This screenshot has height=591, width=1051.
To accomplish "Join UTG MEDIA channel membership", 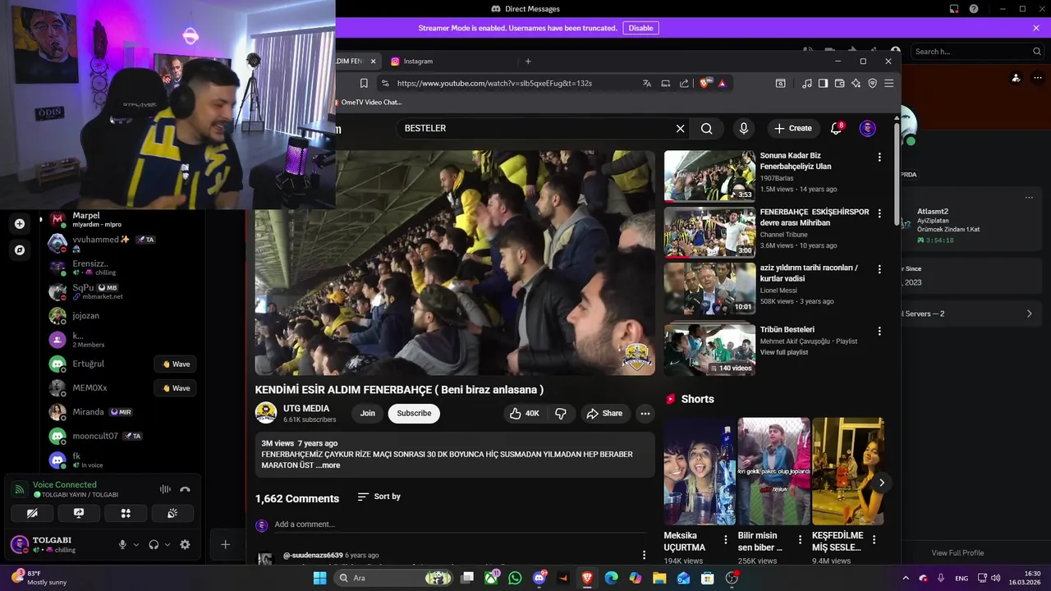I will pos(368,414).
